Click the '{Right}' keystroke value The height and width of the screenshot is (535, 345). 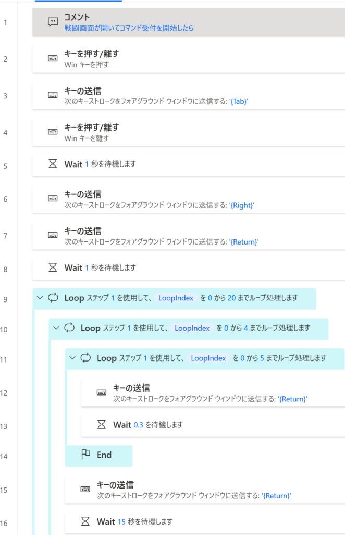click(242, 205)
